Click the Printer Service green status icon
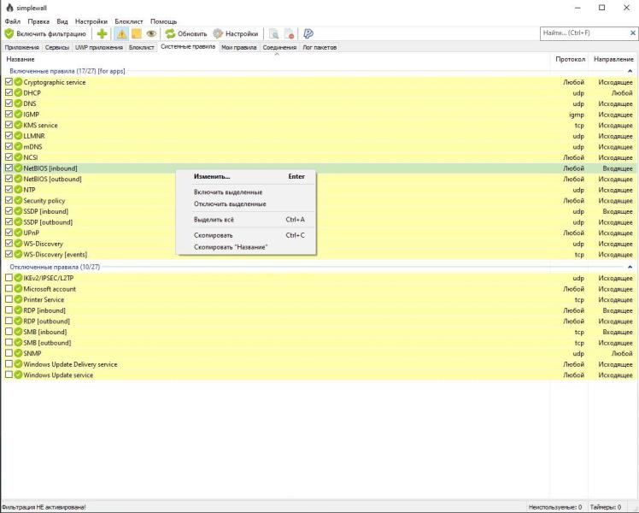This screenshot has height=513, width=639. 18,299
